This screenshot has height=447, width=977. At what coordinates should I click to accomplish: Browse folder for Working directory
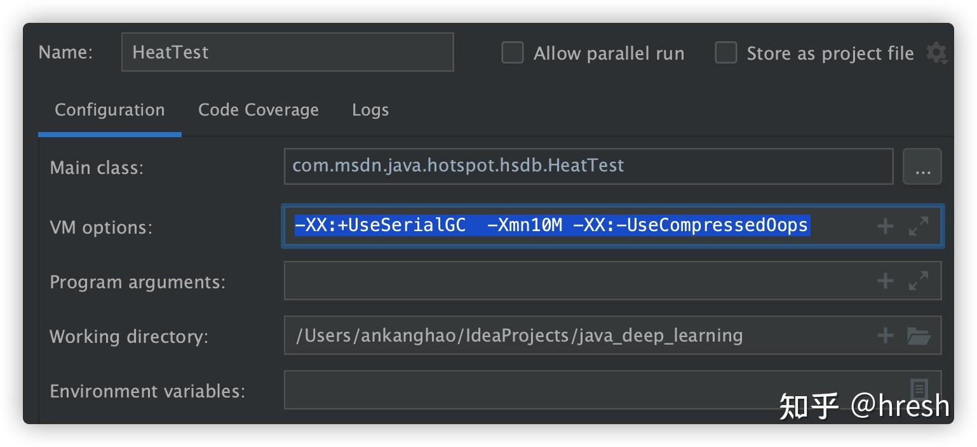(919, 335)
